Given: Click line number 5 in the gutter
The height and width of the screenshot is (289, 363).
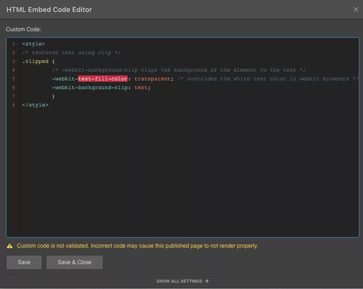Looking at the screenshot, I should coord(13,79).
